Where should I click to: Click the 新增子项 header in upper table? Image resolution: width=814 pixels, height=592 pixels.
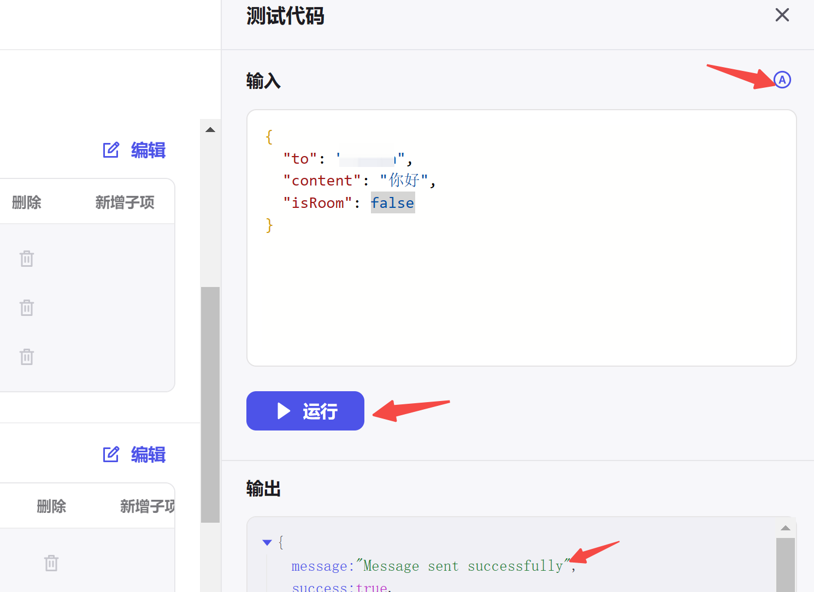pyautogui.click(x=125, y=202)
